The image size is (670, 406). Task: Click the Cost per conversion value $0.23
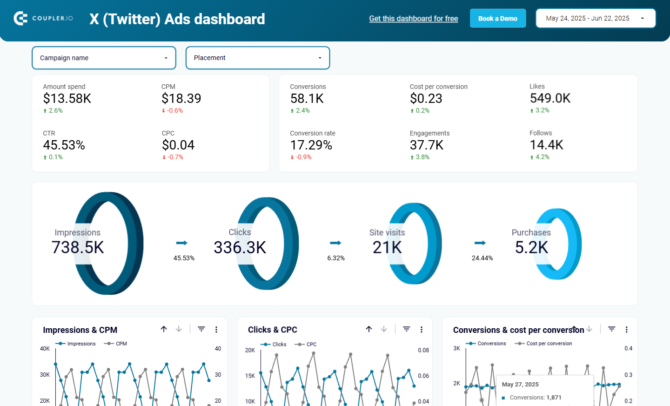[426, 98]
